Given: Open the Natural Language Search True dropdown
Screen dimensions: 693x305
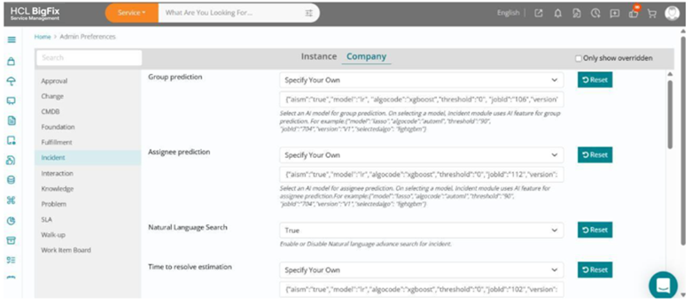Looking at the screenshot, I should [421, 231].
